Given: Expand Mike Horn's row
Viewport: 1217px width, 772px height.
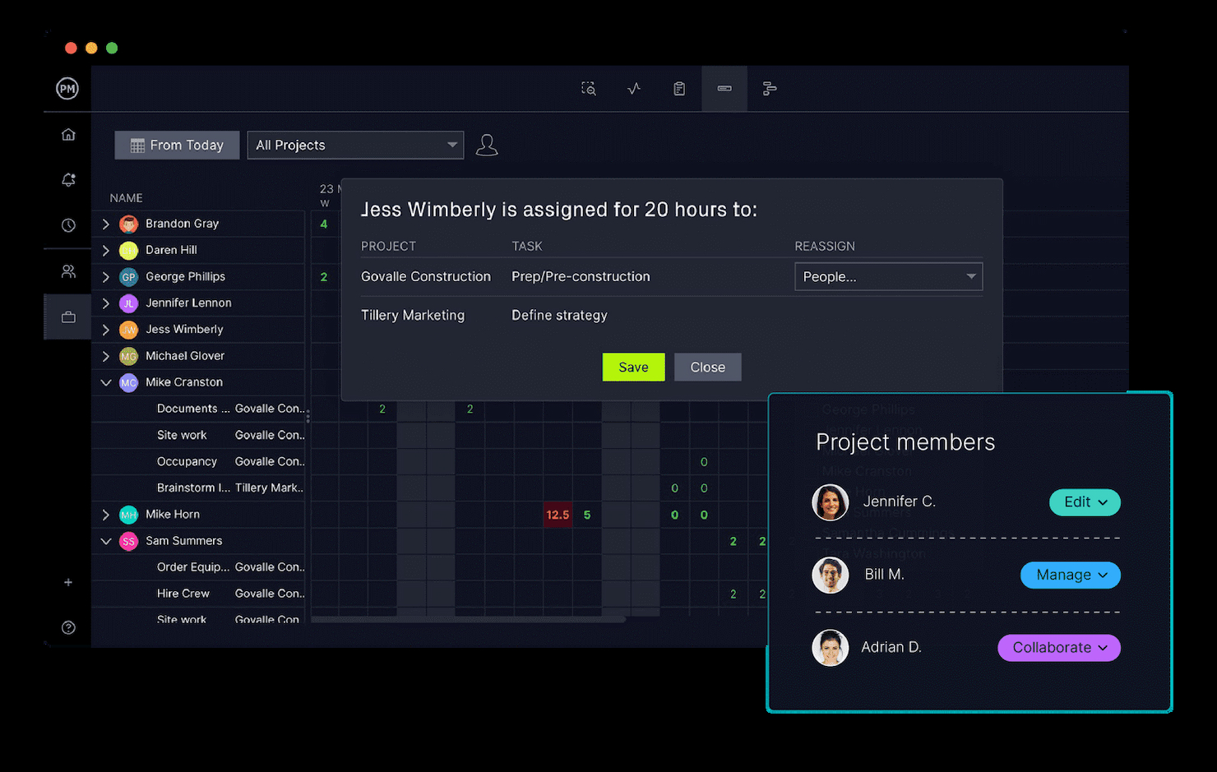Looking at the screenshot, I should (105, 515).
